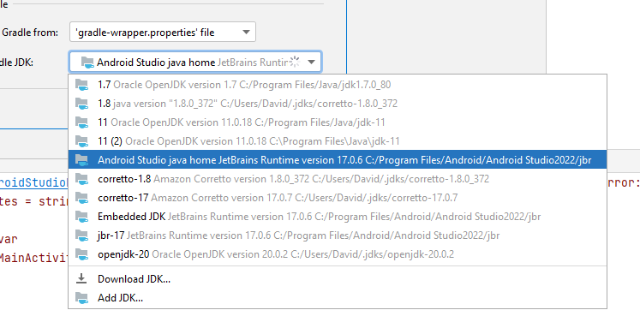
Task: Choose openjdk-20 Oracle OpenJDK 20.0.2
Action: 338,254
